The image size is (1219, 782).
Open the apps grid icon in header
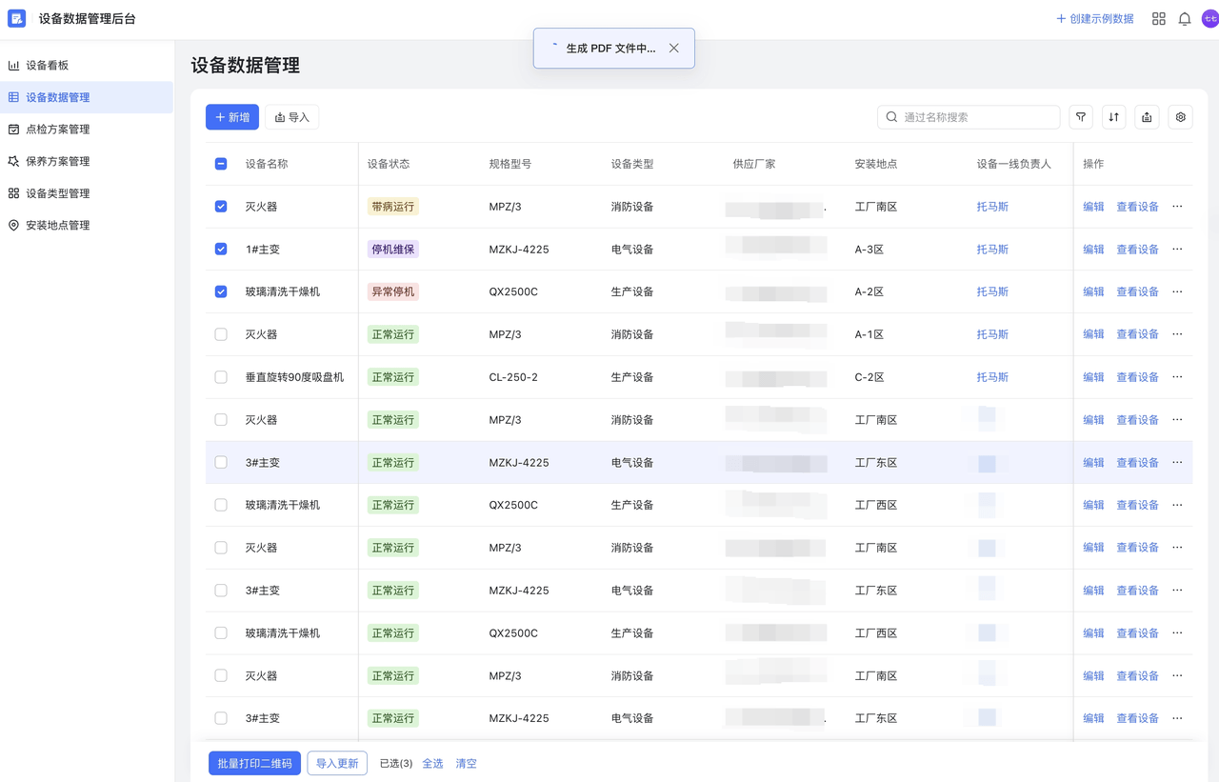(x=1158, y=18)
